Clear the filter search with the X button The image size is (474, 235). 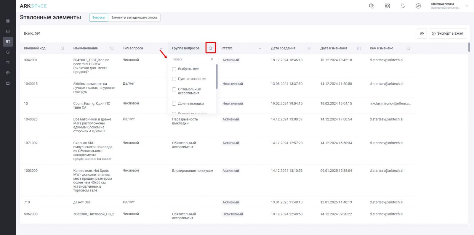pos(212,59)
